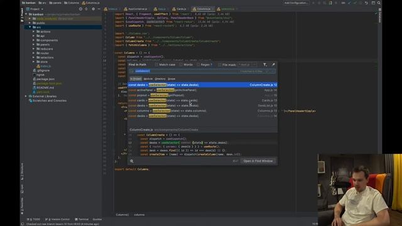Screen dimensions: 402x226
Task: Enable the File mask checkbox
Action: click(220, 65)
